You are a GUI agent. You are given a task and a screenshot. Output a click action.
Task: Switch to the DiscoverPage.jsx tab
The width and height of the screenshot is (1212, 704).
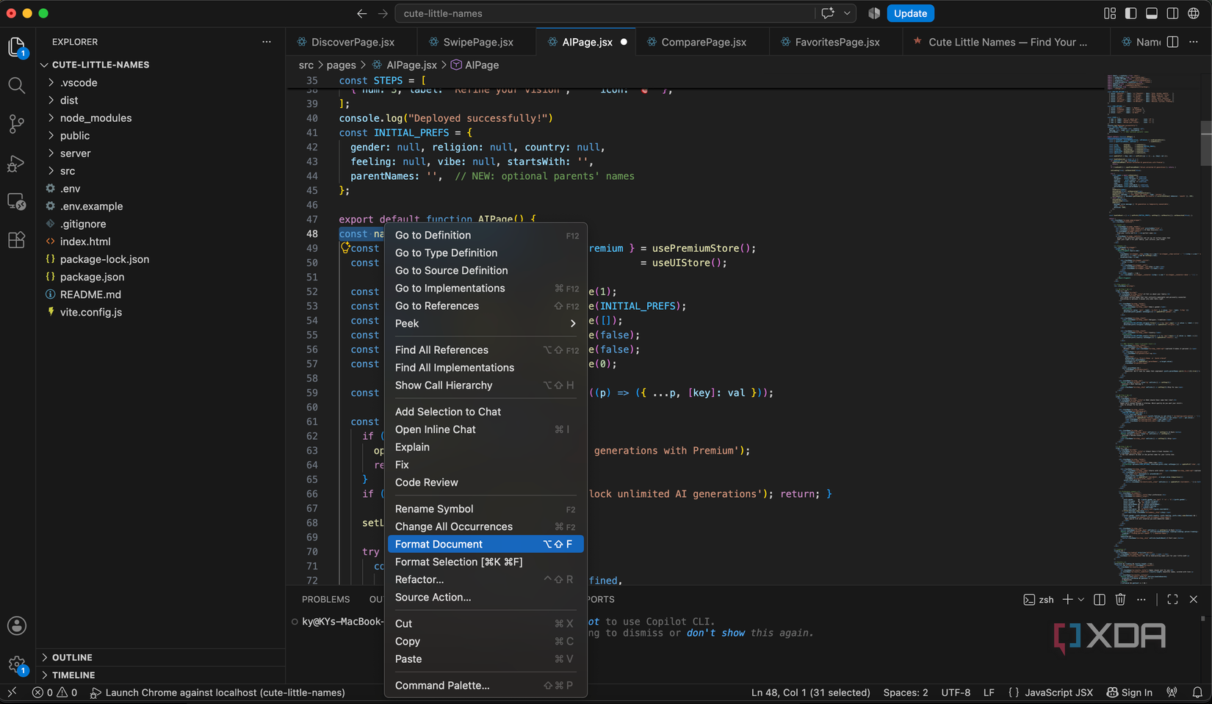pos(353,42)
